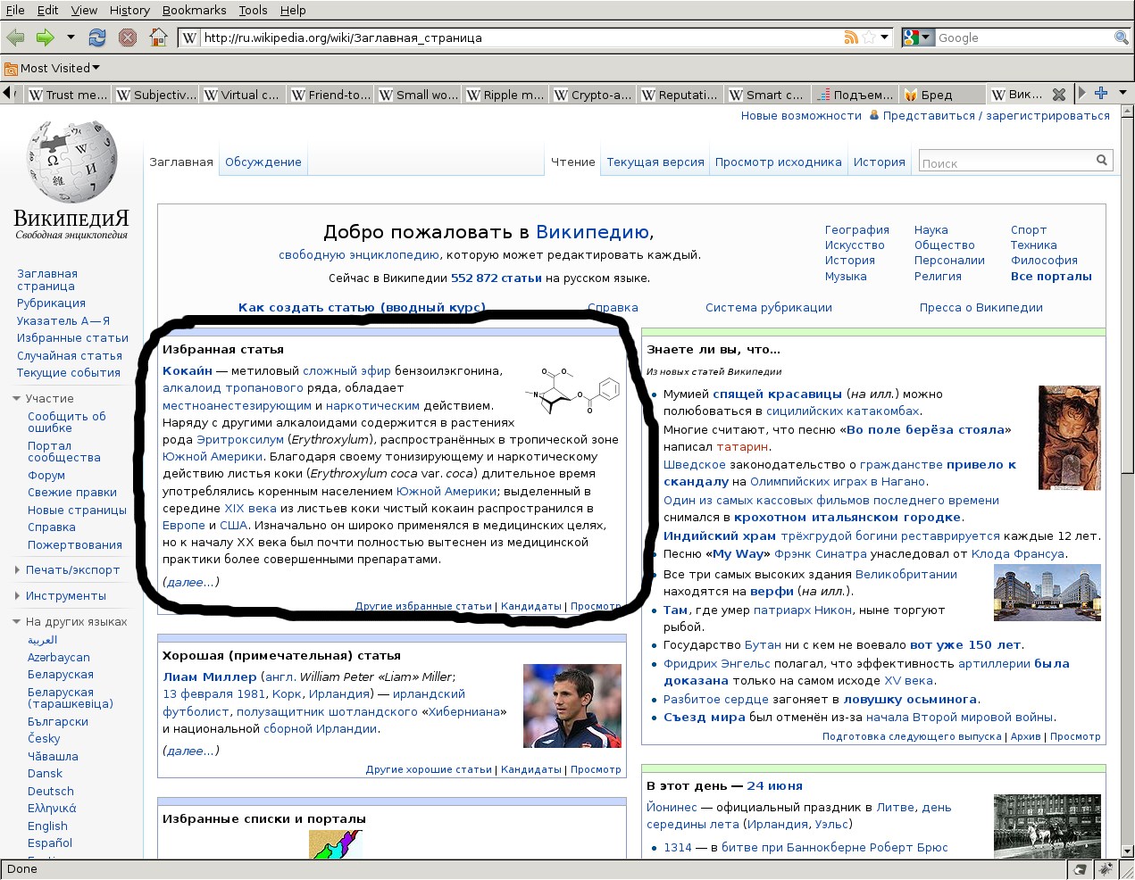This screenshot has height=880, width=1135.
Task: Open the Текущая версия tab
Action: click(655, 162)
